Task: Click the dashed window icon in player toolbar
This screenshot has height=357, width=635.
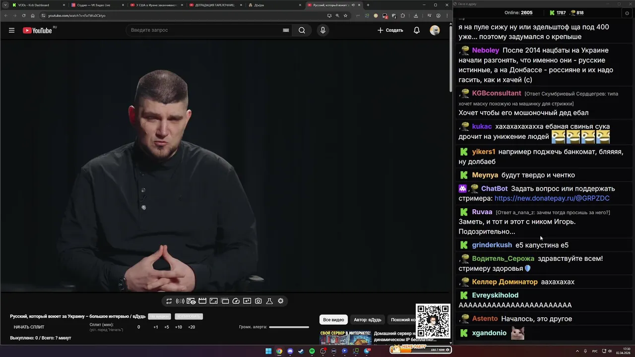Action: point(225,301)
